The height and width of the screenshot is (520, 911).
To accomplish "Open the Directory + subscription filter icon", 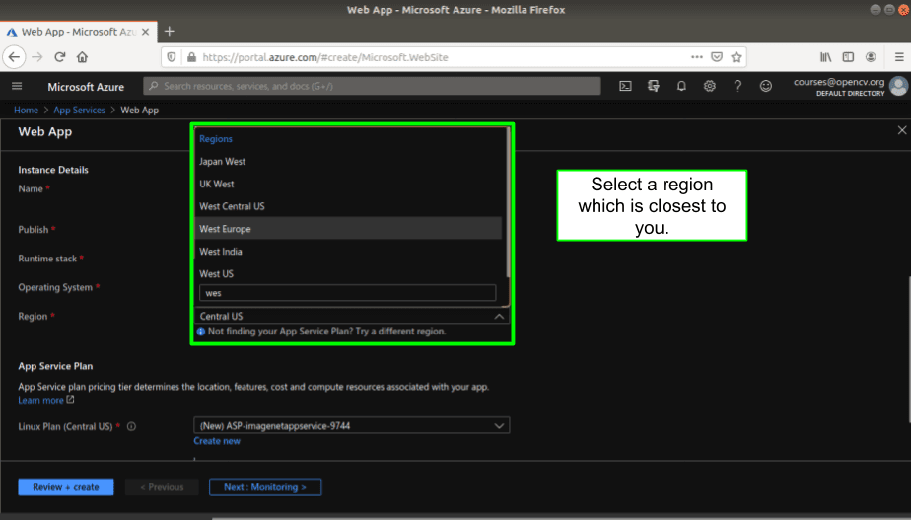I will (x=654, y=86).
